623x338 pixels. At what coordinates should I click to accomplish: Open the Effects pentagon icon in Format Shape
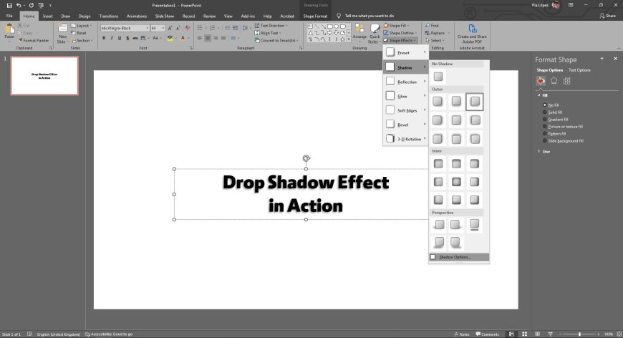click(x=554, y=81)
